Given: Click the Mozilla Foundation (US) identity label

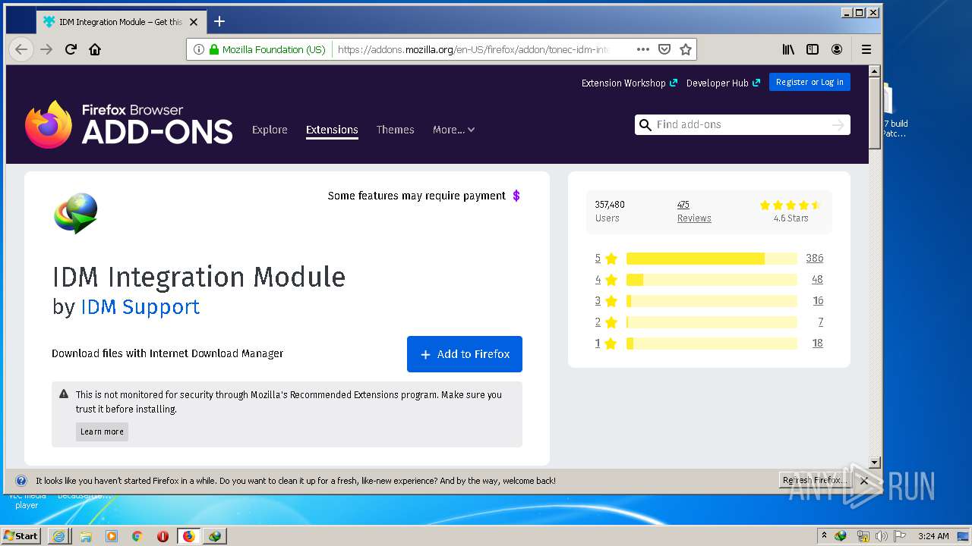Looking at the screenshot, I should click(273, 49).
